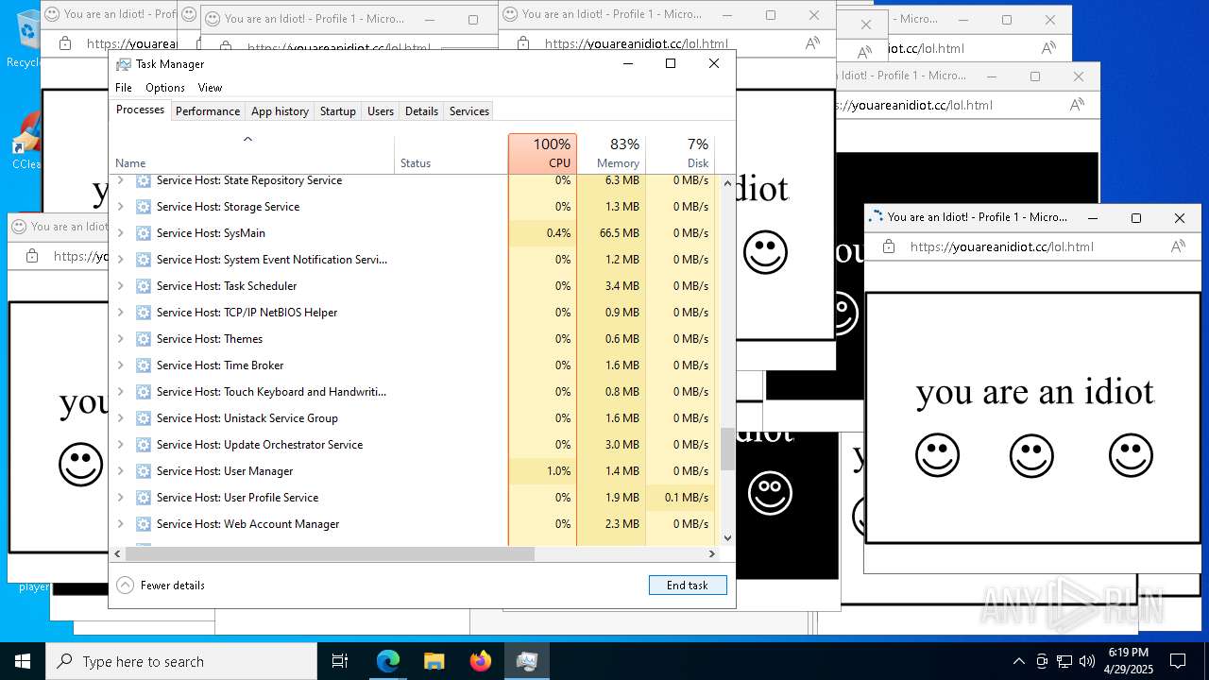
Task: Expand Service Host: Unistack Service Group
Action: coord(120,418)
